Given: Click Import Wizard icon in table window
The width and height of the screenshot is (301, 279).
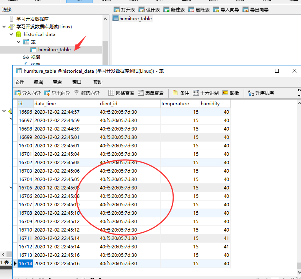Looking at the screenshot, I should [18, 93].
